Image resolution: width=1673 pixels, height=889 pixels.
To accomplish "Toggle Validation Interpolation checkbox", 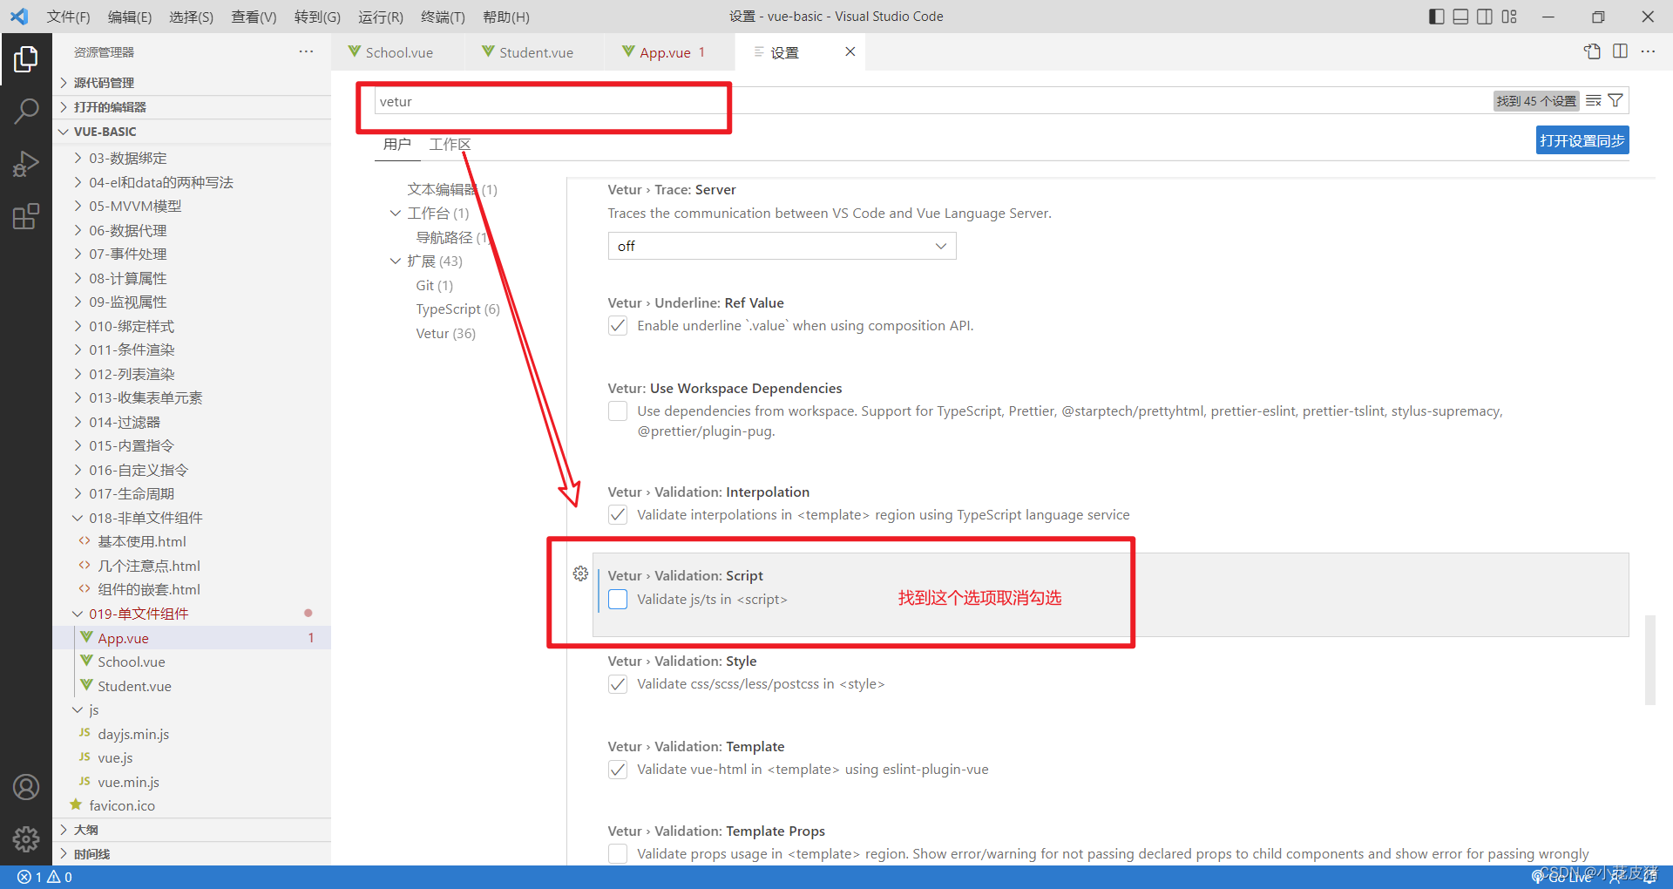I will pos(618,515).
